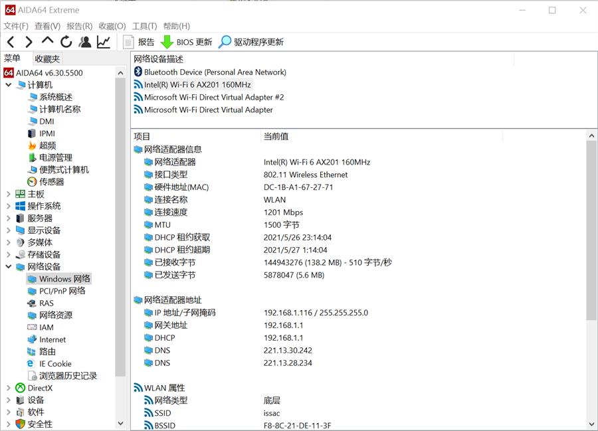598x431 pixels.
Task: Click the 当前值 column header
Action: coord(276,136)
